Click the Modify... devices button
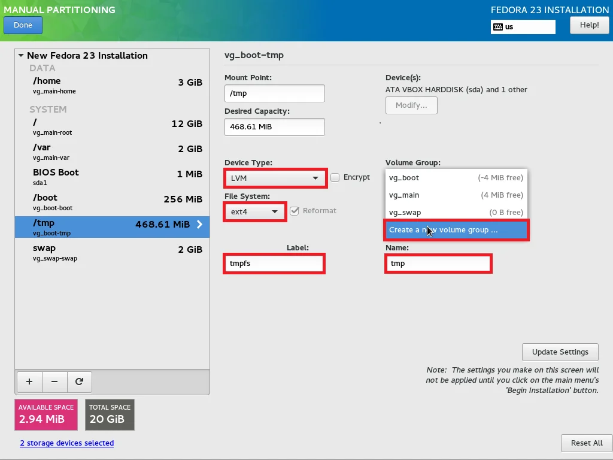The width and height of the screenshot is (613, 460). click(411, 105)
